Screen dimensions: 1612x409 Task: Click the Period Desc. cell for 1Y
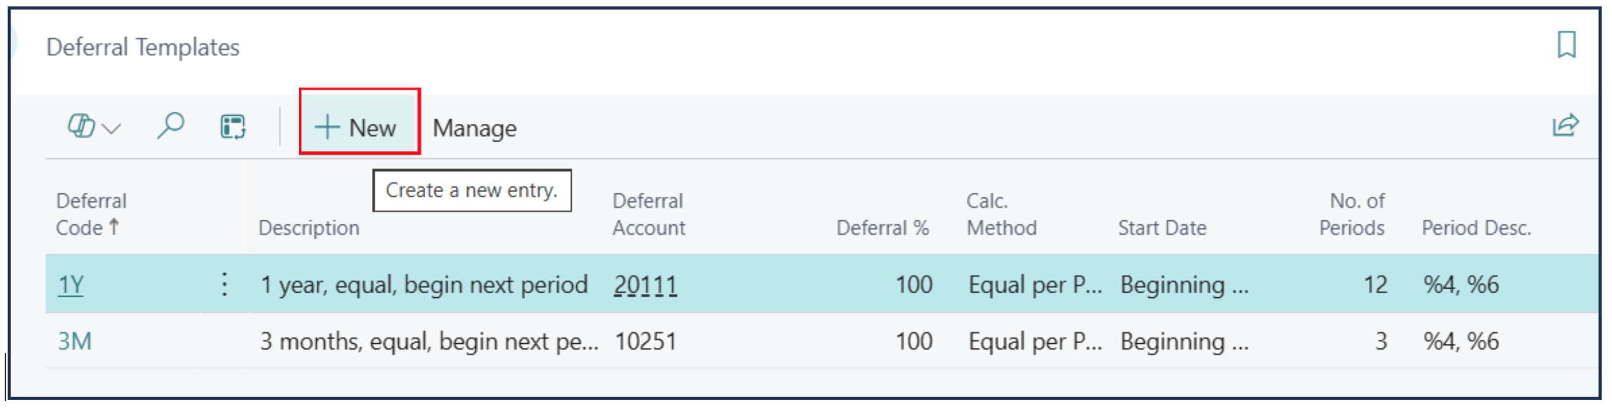[x=1460, y=285]
